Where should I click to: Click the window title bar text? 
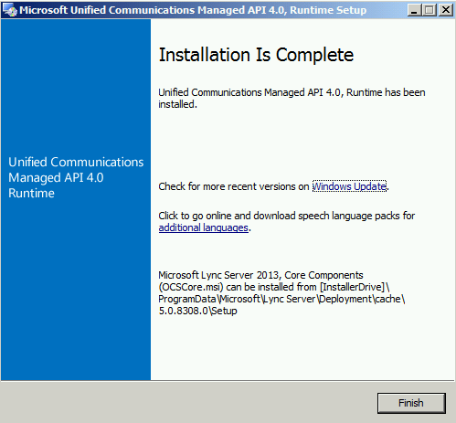(x=193, y=10)
